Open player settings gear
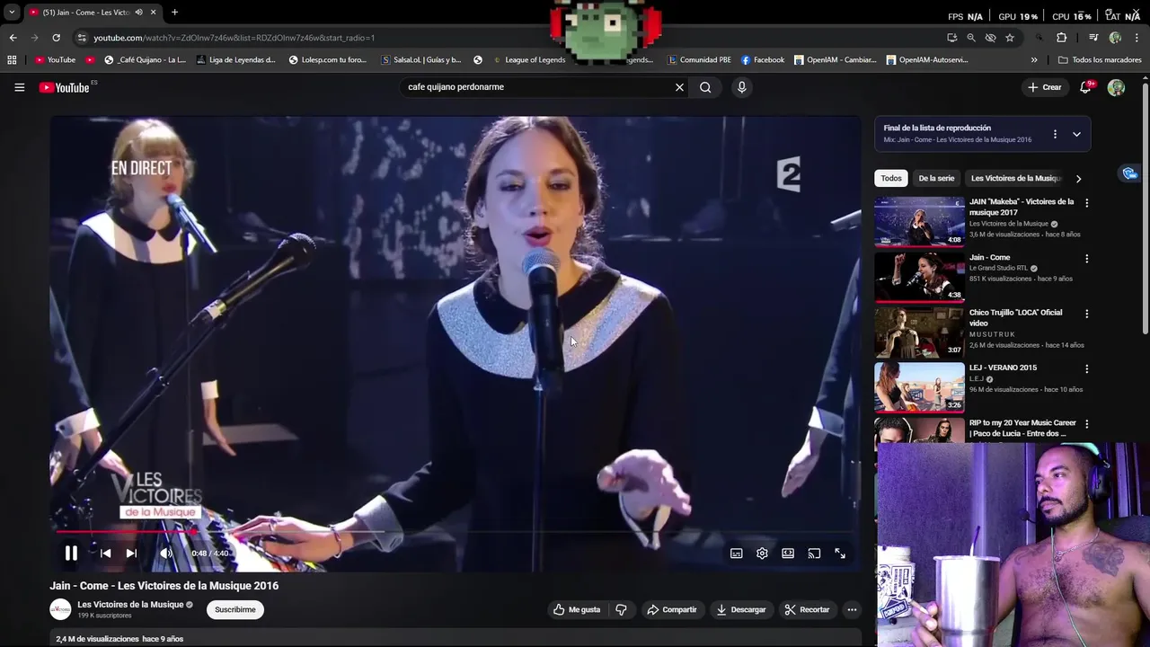This screenshot has height=647, width=1150. tap(762, 554)
